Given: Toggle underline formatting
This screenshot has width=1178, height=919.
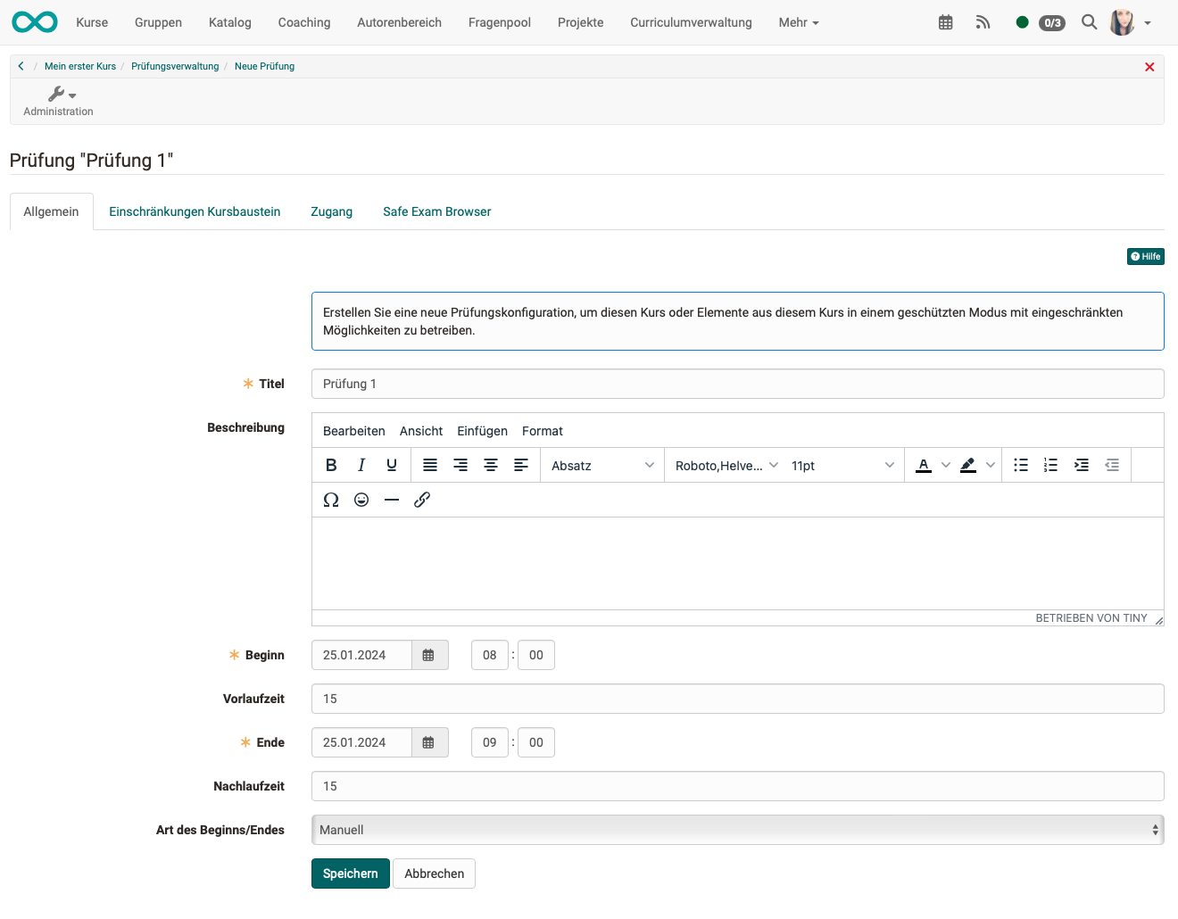Looking at the screenshot, I should (x=392, y=465).
